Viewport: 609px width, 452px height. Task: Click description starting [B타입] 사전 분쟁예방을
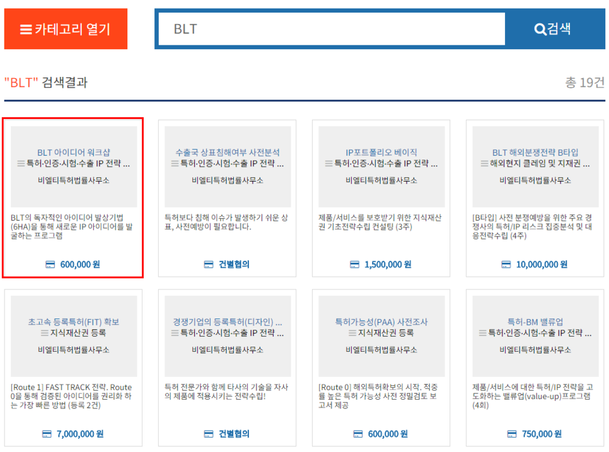click(532, 226)
